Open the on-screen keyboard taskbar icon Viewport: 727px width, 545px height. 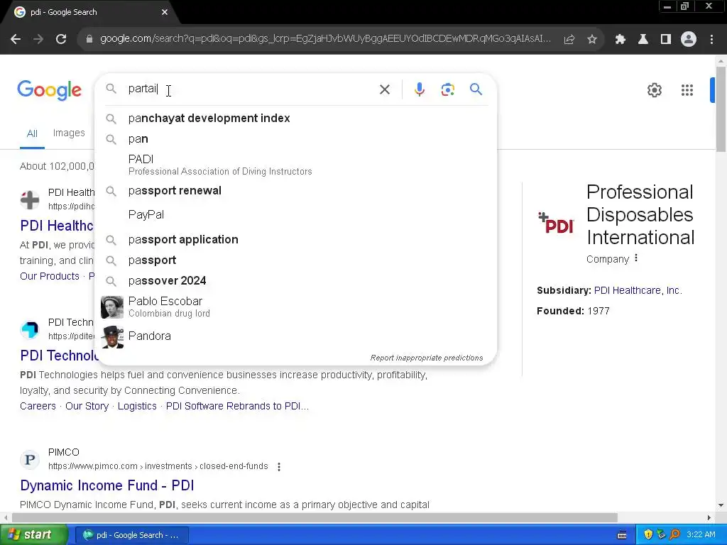[x=622, y=535]
